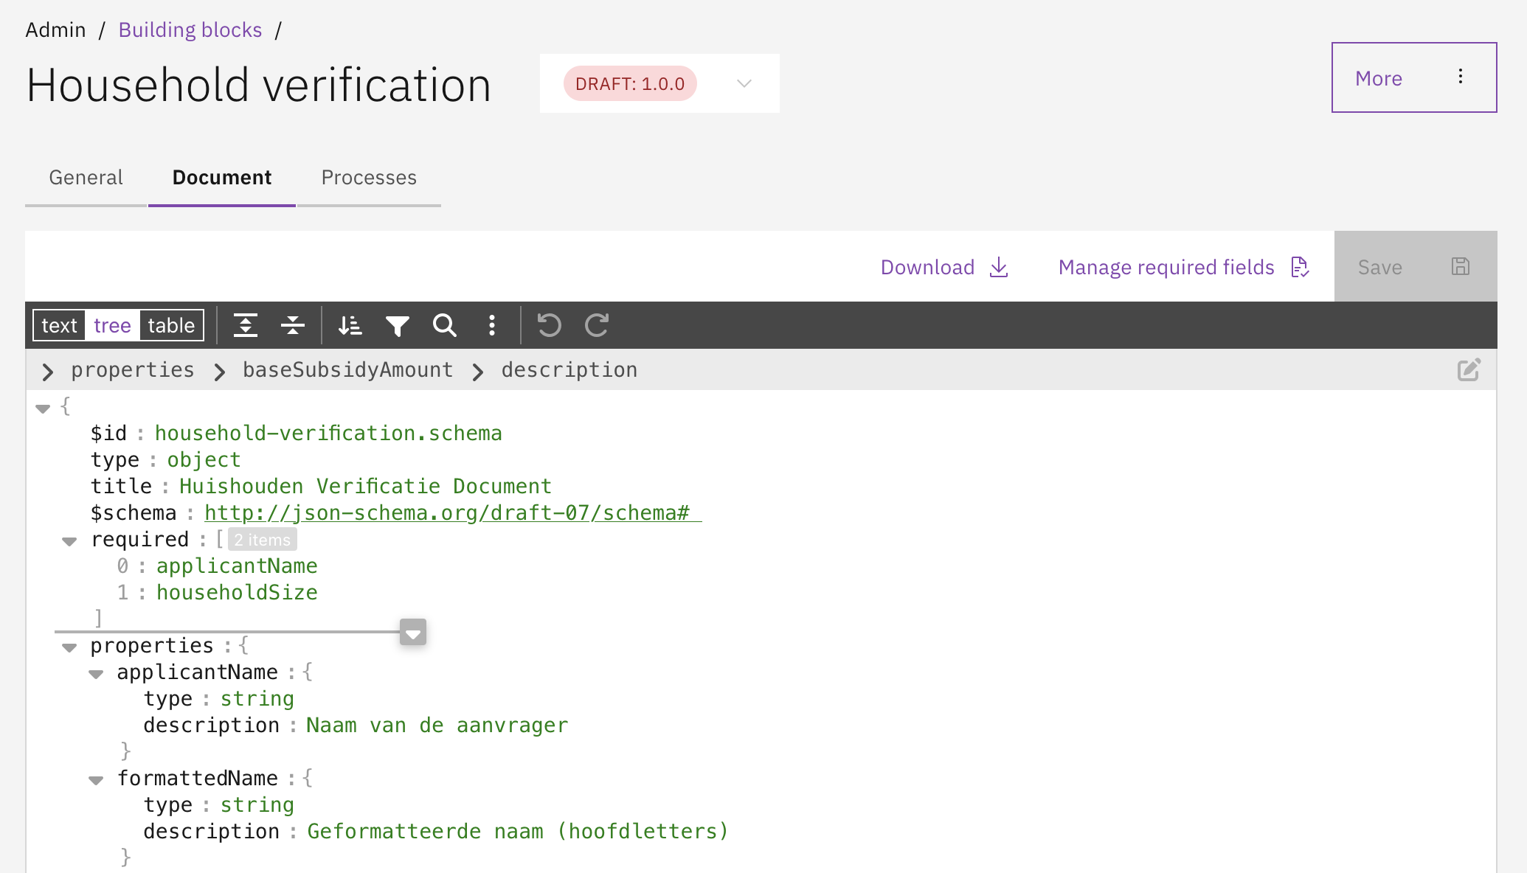Click the undo arrow icon
Screen dimensions: 1527x873
click(549, 325)
